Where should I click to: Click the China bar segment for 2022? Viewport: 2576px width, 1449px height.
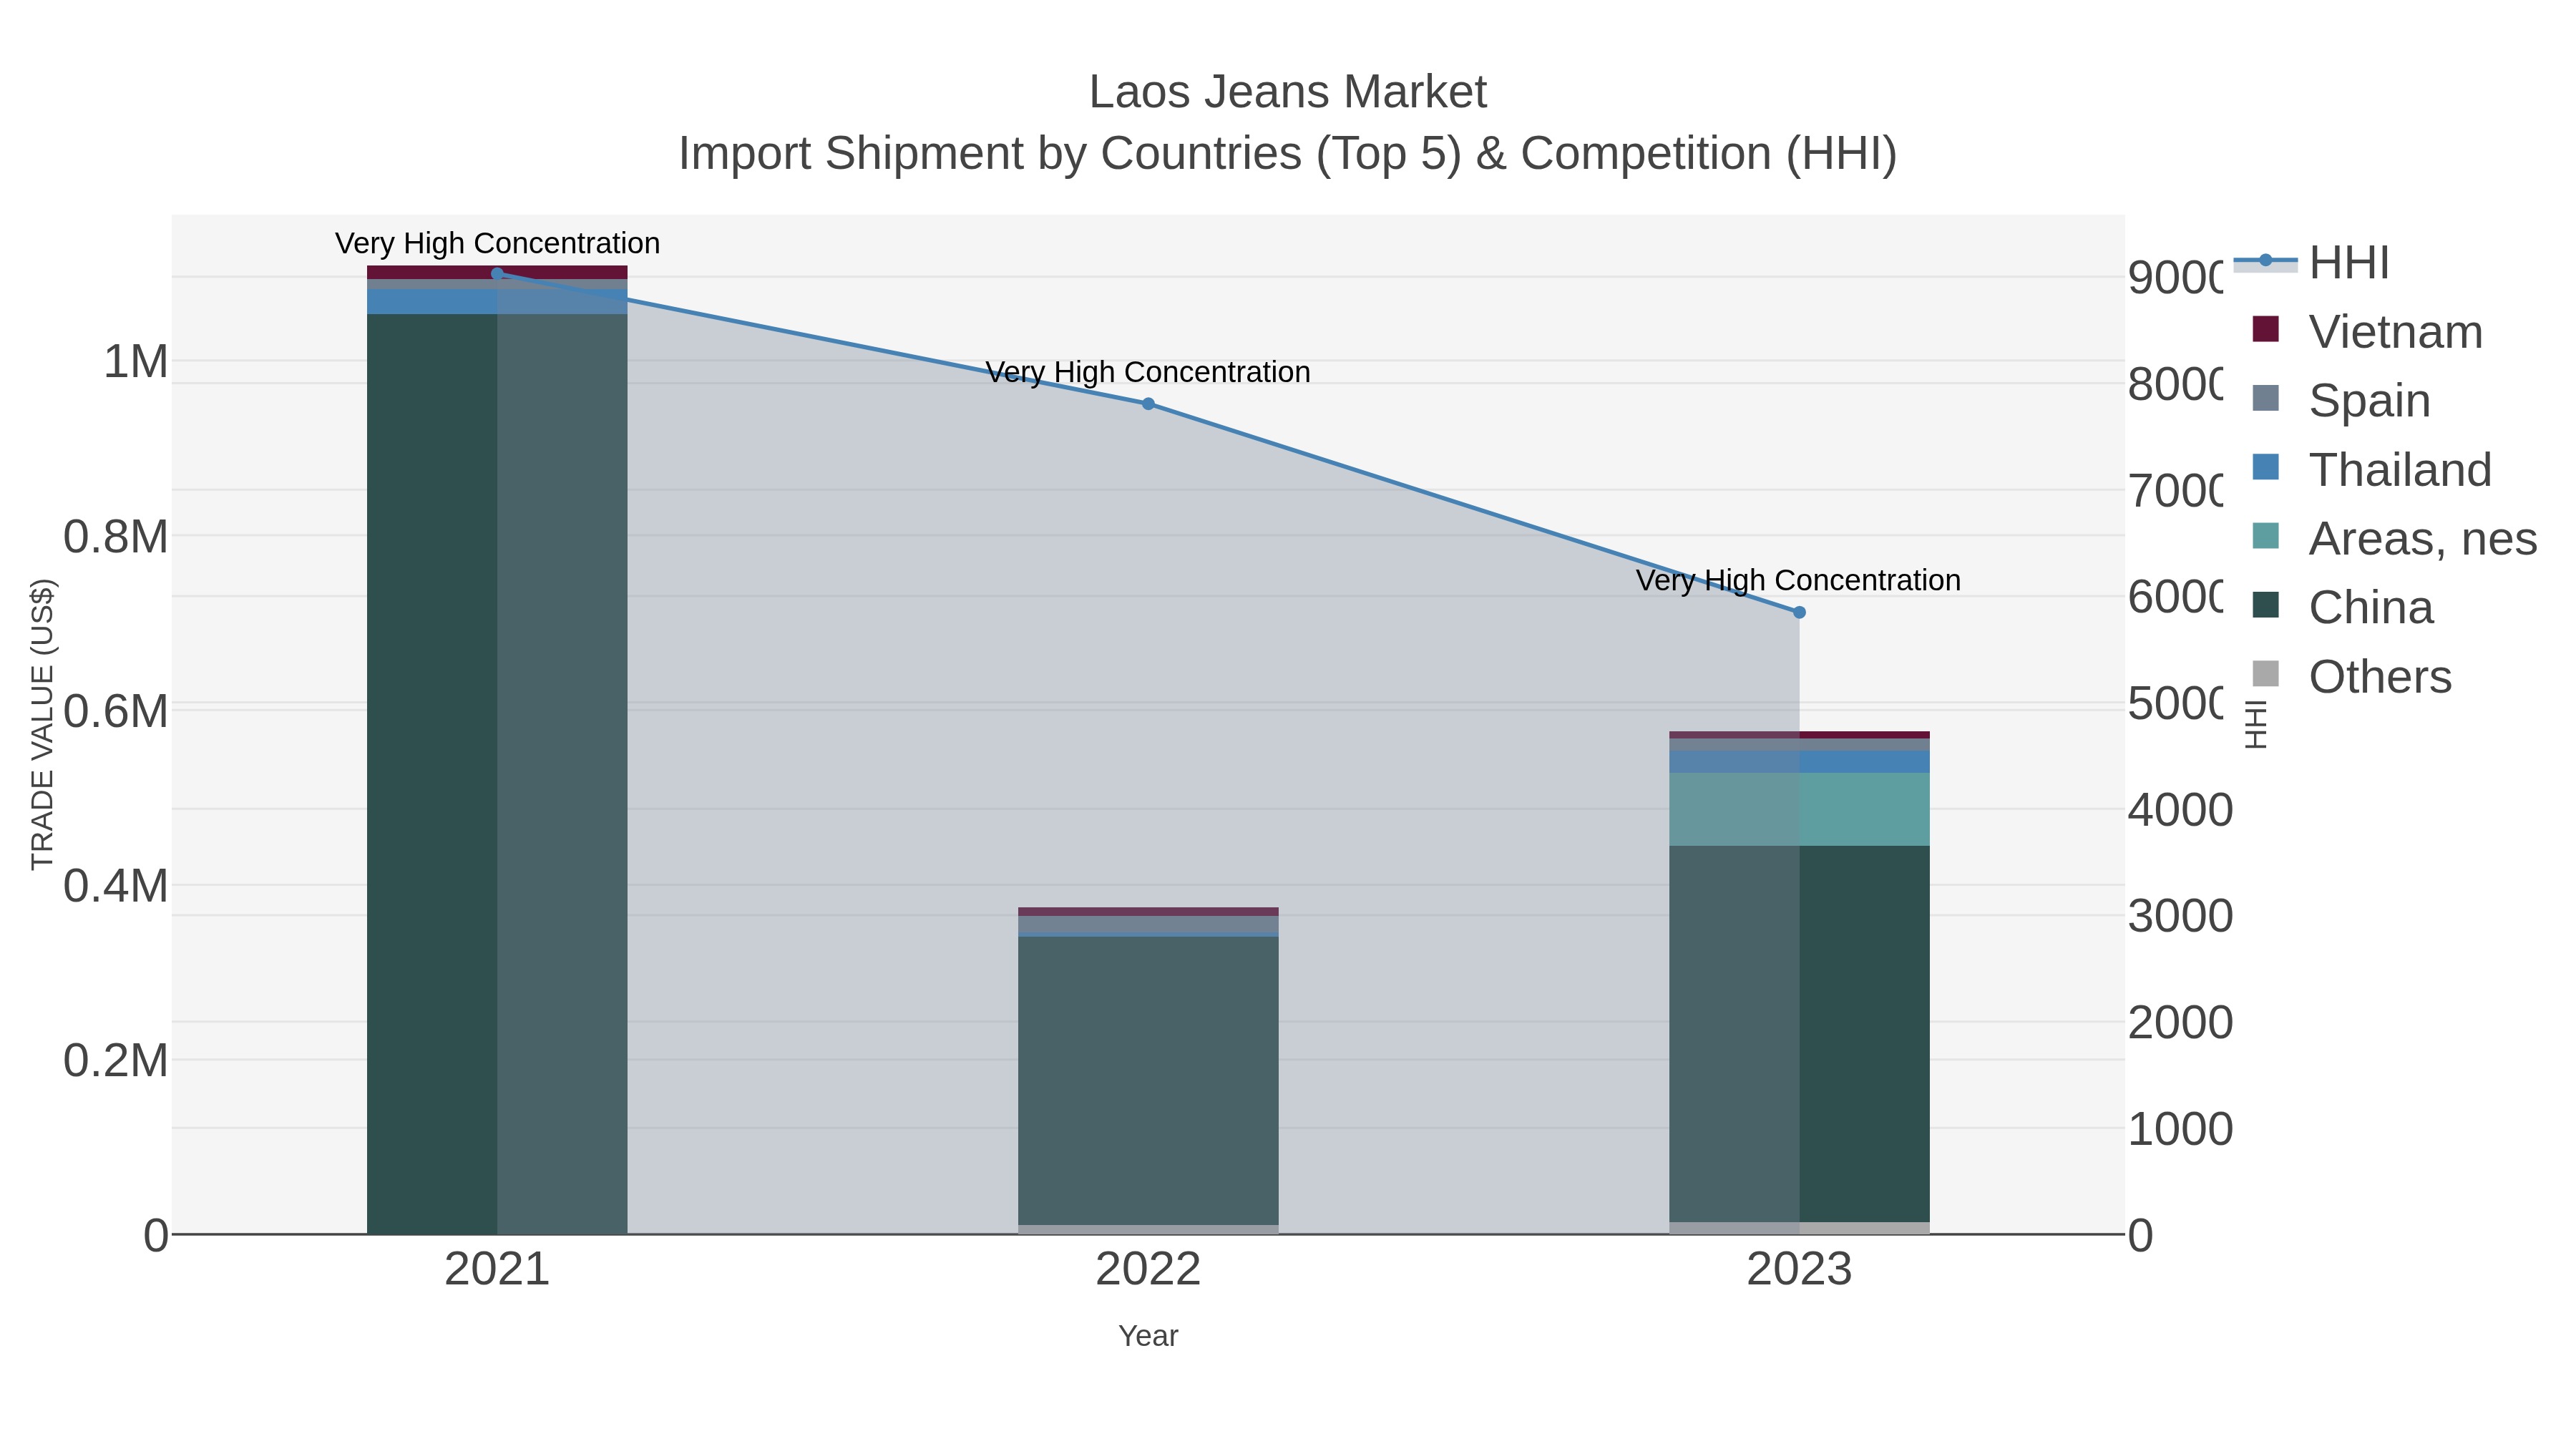[1148, 1080]
